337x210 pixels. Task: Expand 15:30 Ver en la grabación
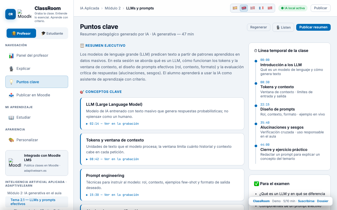(112, 195)
